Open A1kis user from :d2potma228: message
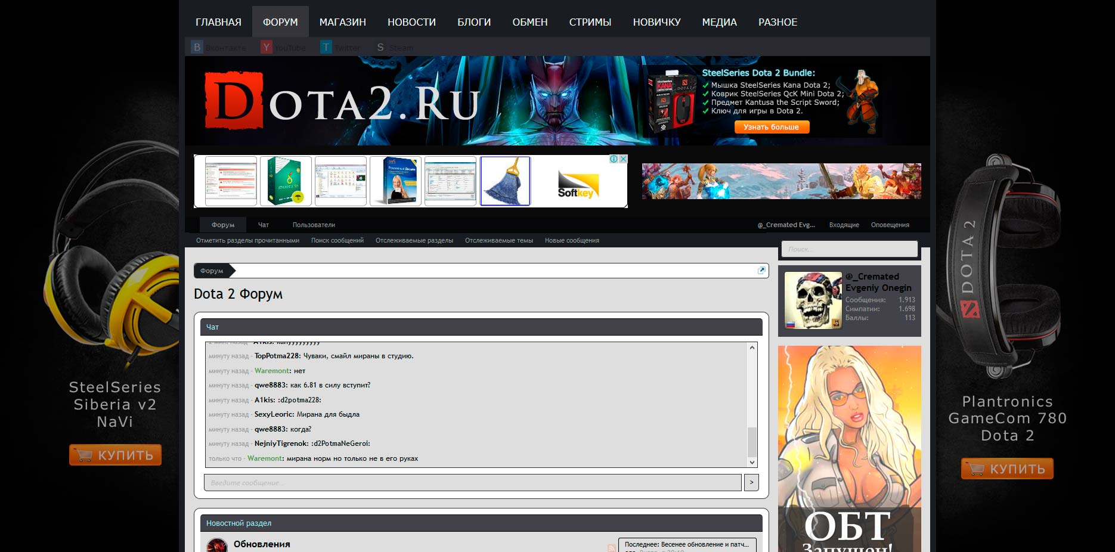 coord(264,400)
